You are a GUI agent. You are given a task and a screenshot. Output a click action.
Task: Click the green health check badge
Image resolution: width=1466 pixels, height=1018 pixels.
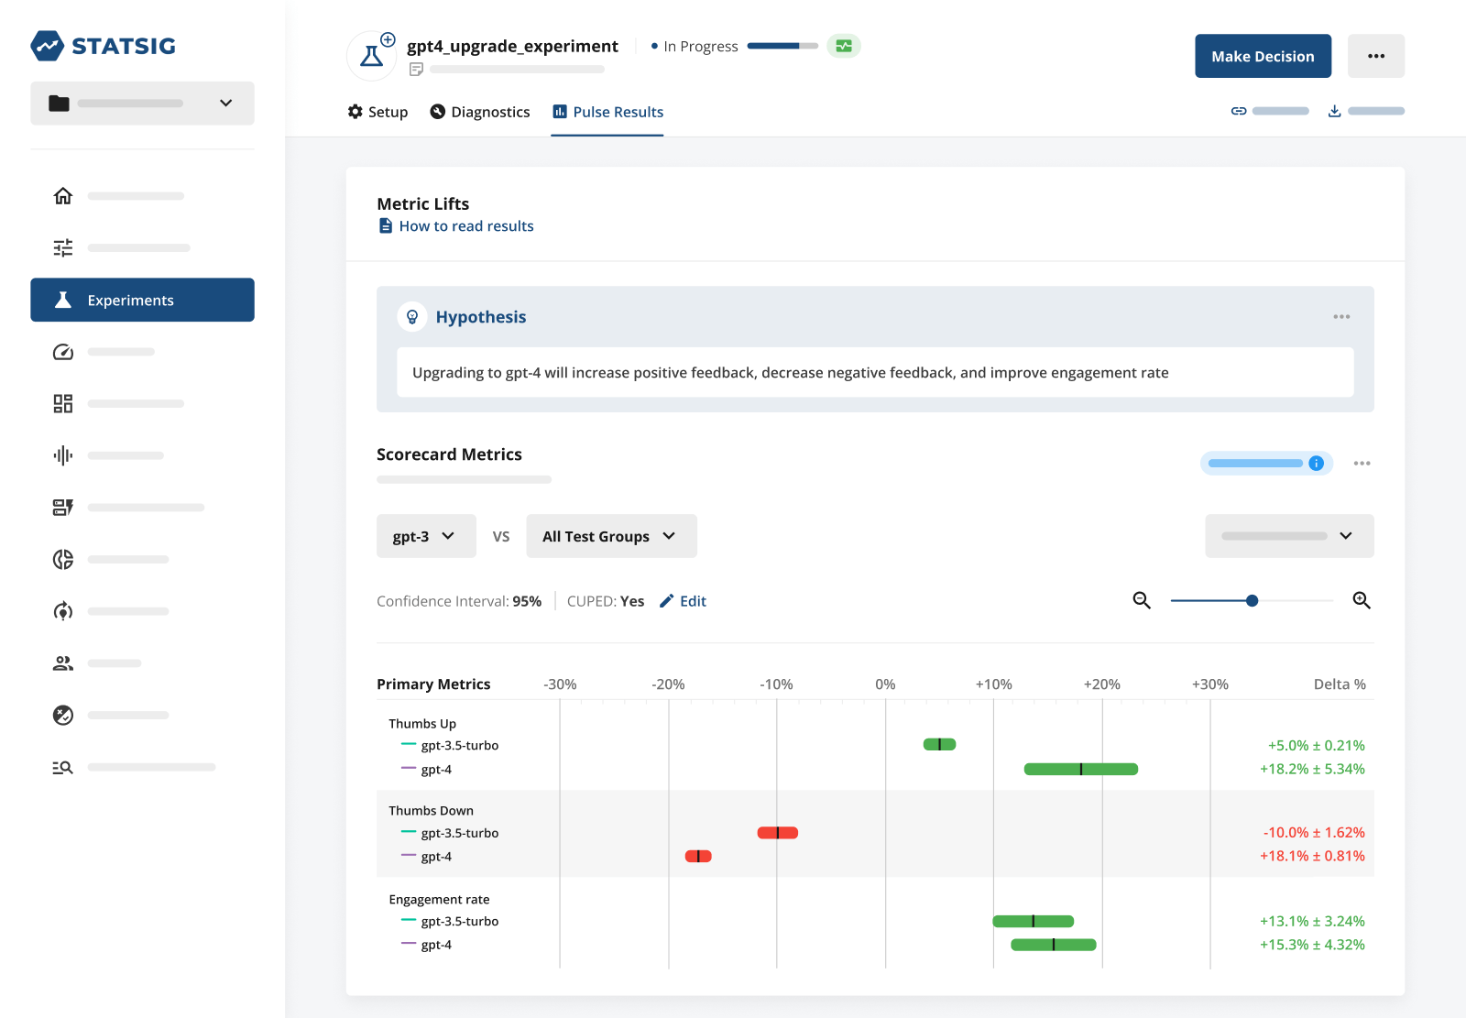pos(844,46)
